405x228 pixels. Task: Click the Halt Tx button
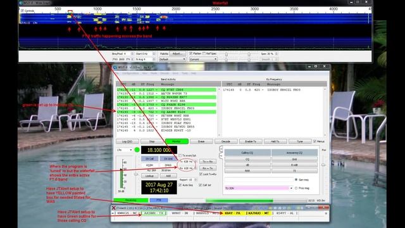click(275, 141)
